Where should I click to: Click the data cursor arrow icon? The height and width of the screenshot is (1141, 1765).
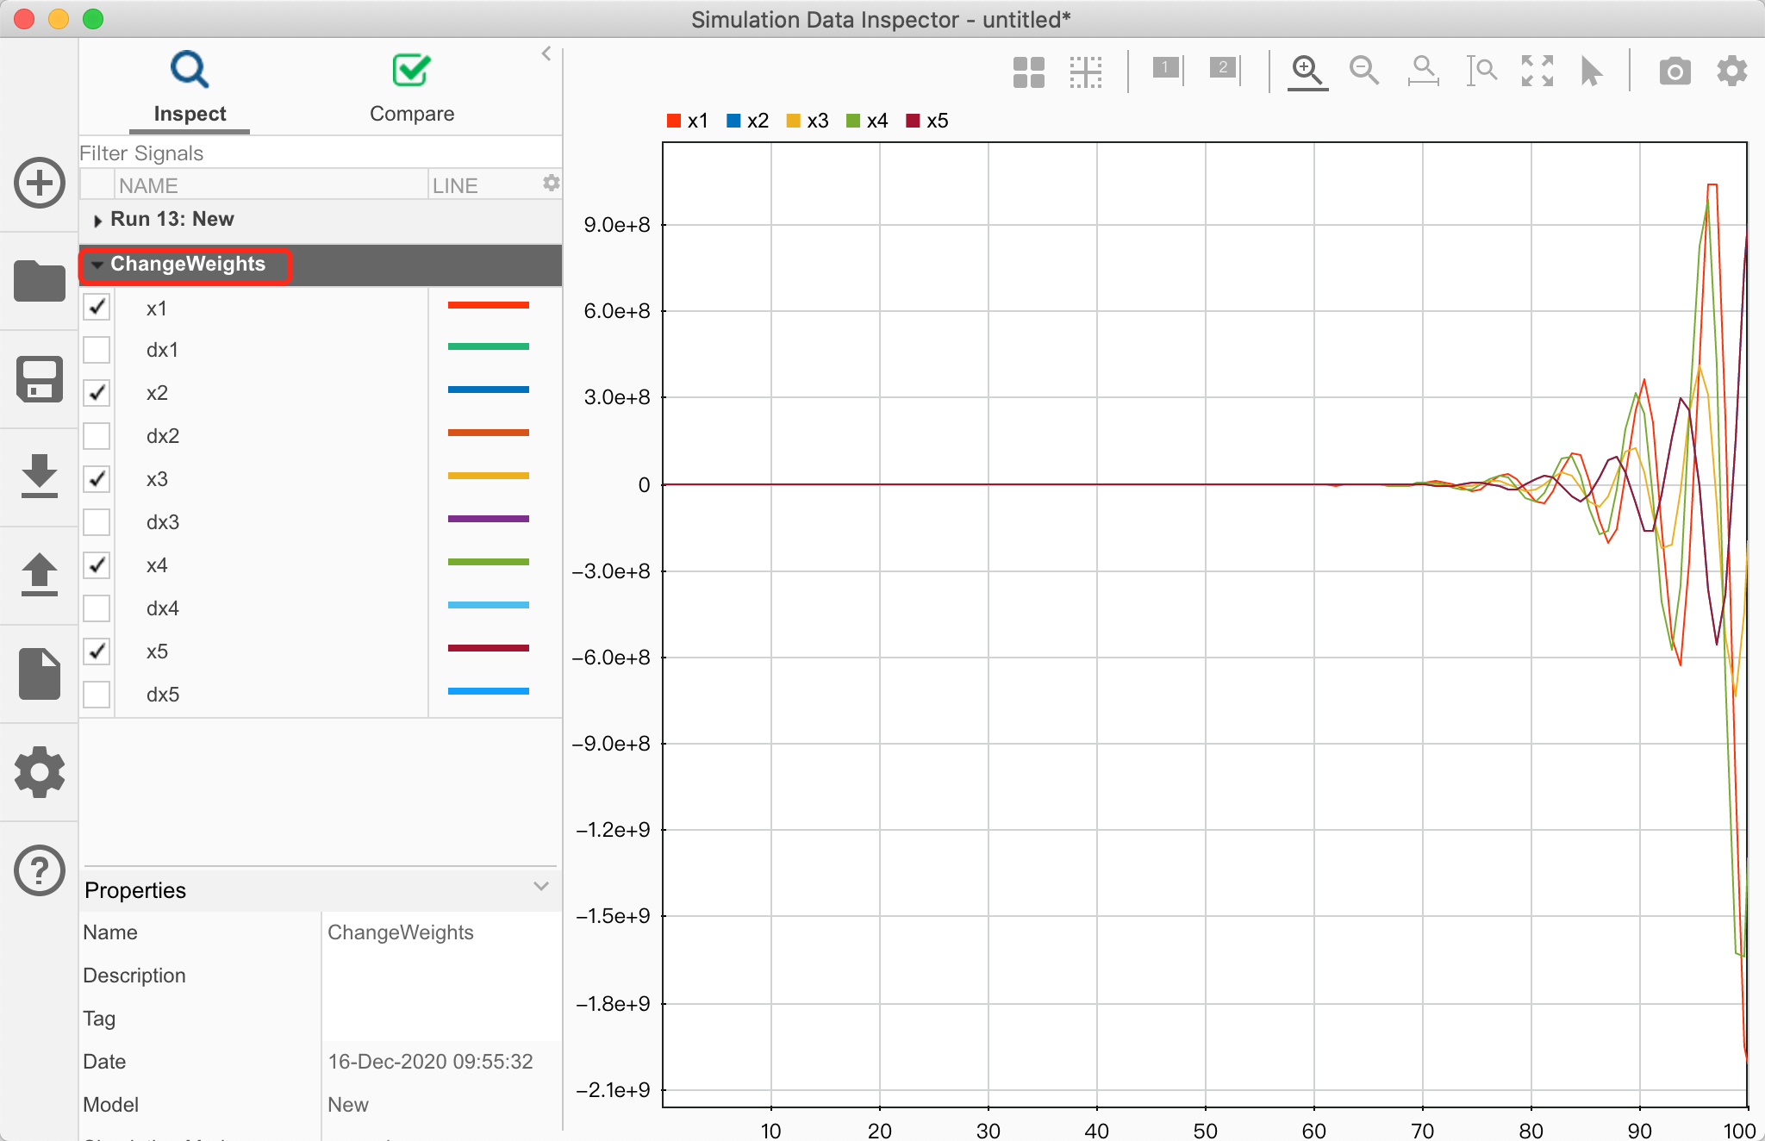pos(1591,71)
